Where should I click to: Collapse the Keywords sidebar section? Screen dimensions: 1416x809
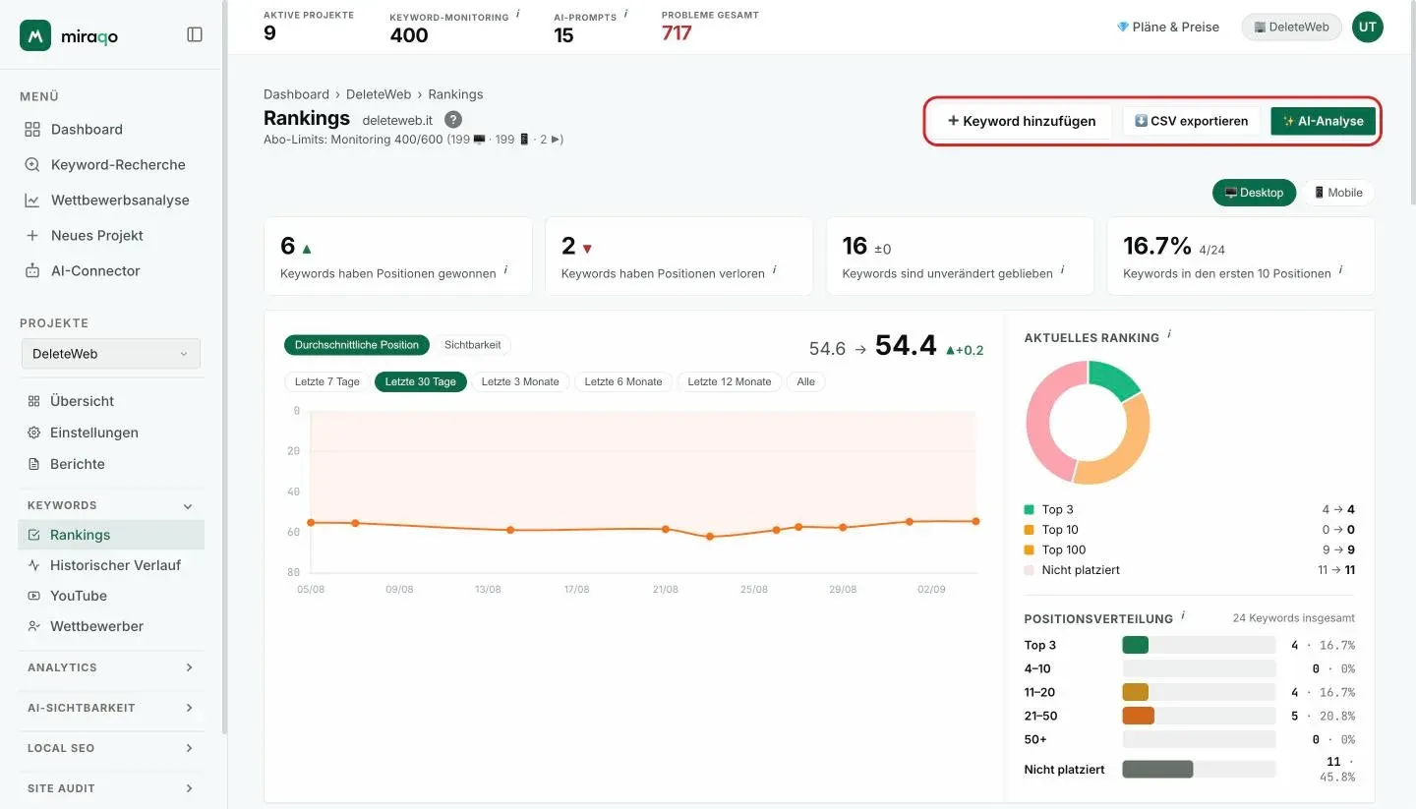click(x=188, y=505)
